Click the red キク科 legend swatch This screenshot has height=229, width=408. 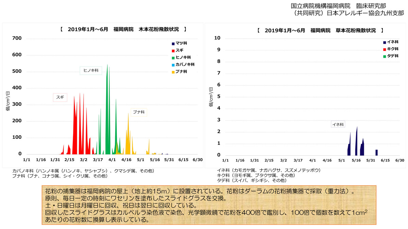coord(384,49)
